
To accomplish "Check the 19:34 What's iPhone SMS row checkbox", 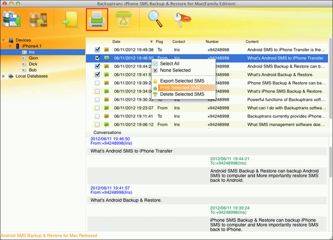I will pos(97,91).
